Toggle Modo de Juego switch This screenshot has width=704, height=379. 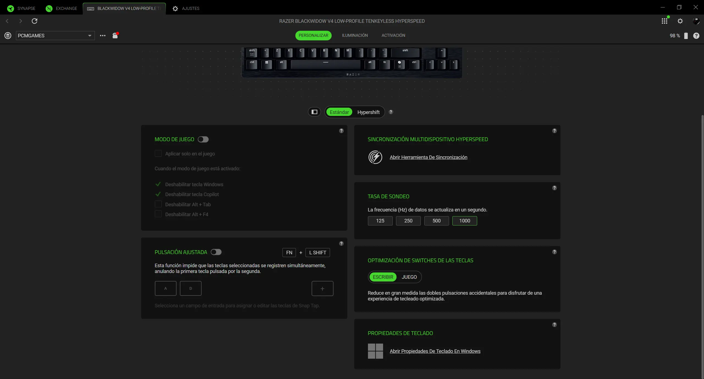203,140
